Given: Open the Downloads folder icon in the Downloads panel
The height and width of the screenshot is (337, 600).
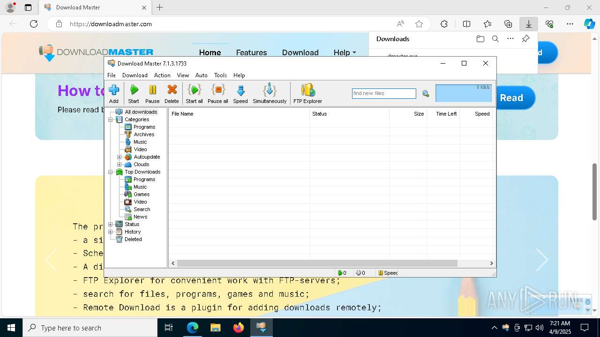Looking at the screenshot, I should coord(480,39).
